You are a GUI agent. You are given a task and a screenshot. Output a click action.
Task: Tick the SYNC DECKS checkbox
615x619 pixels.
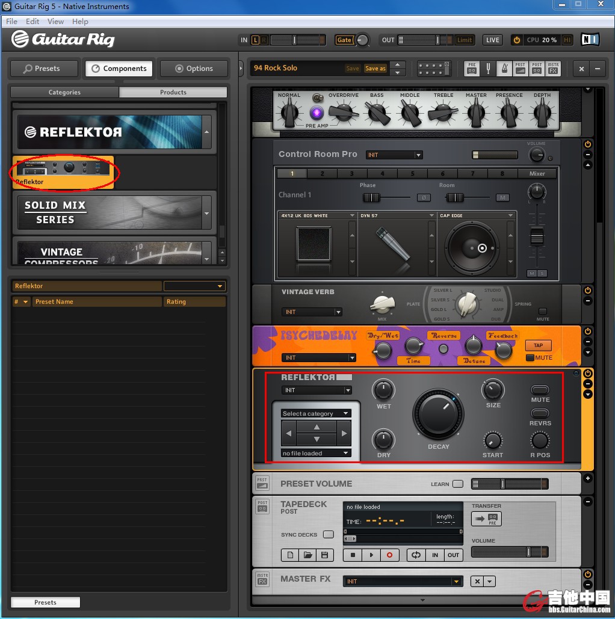point(328,535)
